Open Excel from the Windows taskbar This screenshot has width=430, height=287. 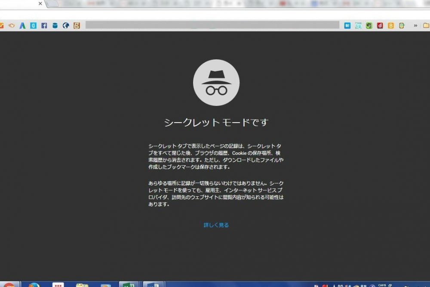[128, 285]
